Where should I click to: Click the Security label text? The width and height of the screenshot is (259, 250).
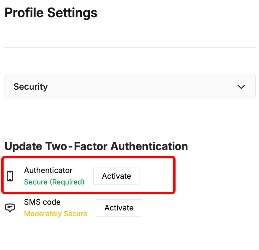(x=30, y=87)
